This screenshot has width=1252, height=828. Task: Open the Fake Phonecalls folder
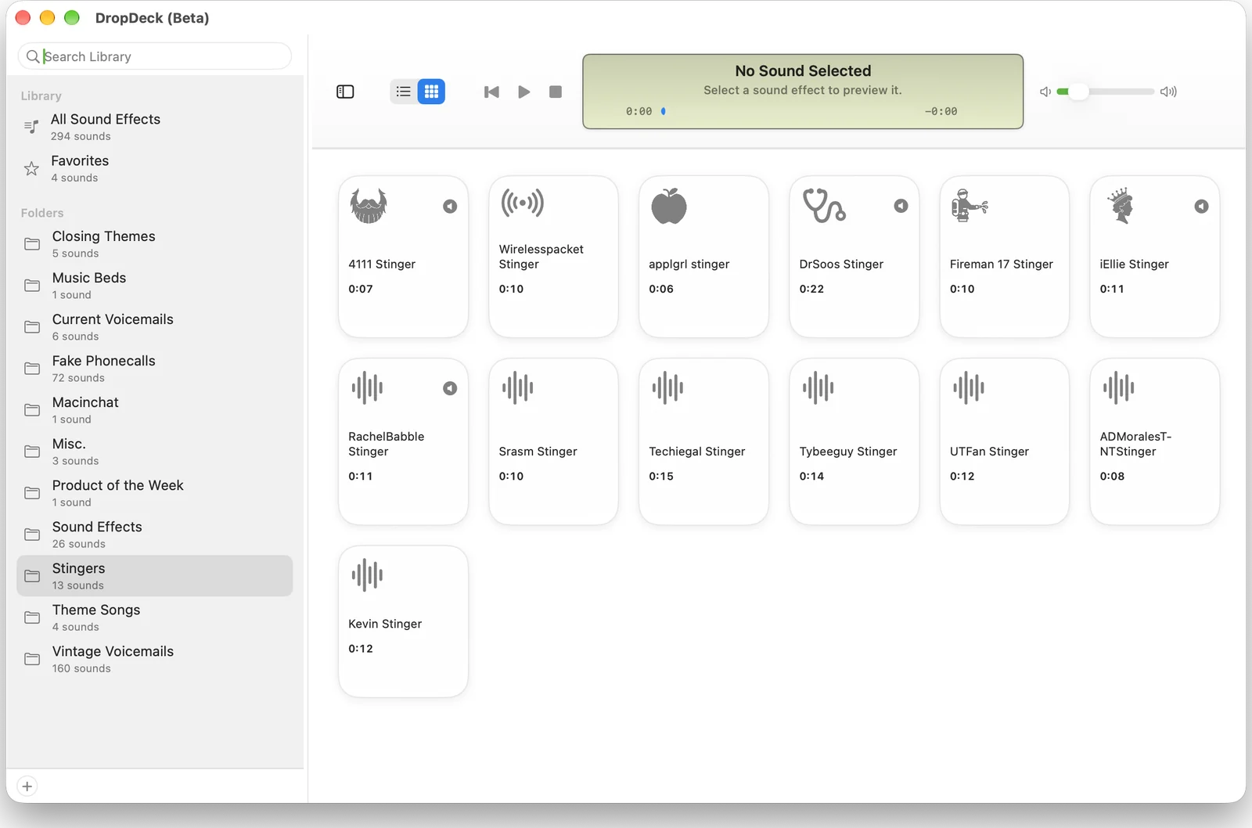tap(155, 369)
